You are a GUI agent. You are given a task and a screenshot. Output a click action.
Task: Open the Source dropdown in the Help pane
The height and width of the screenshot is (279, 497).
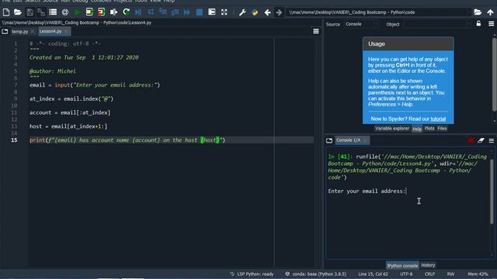(x=361, y=24)
